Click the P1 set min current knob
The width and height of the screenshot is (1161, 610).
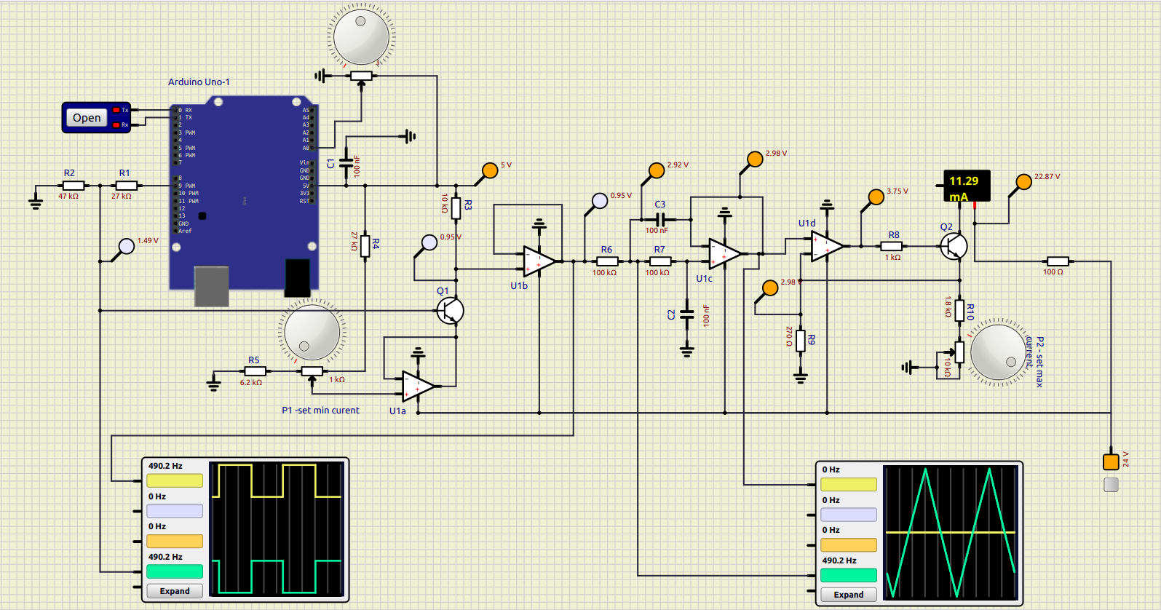pyautogui.click(x=312, y=332)
